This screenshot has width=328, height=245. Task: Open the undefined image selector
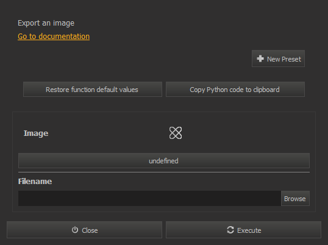point(164,160)
